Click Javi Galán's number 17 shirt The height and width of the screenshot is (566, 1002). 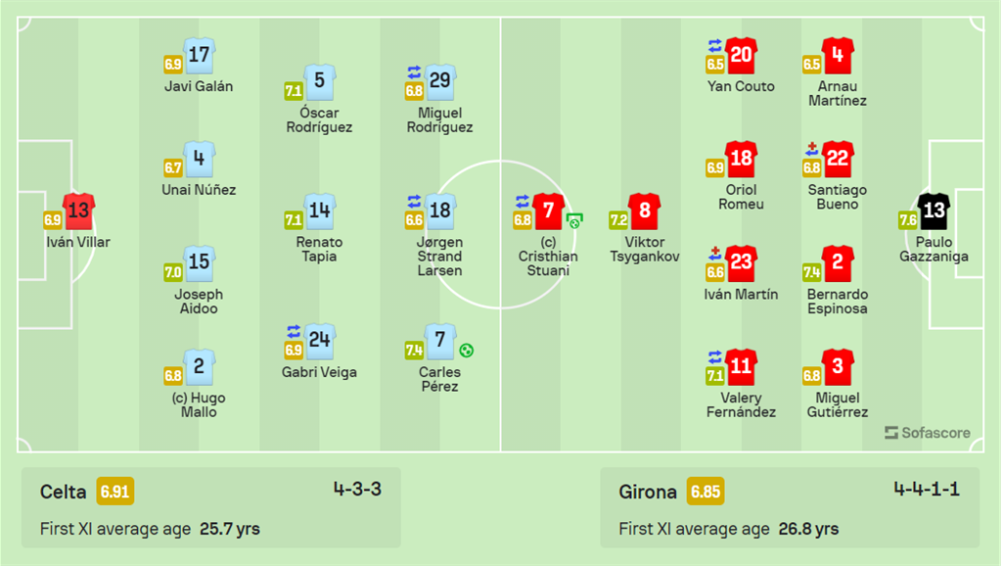coord(199,55)
